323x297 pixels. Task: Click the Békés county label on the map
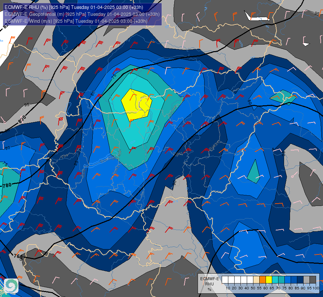[x=214, y=146]
